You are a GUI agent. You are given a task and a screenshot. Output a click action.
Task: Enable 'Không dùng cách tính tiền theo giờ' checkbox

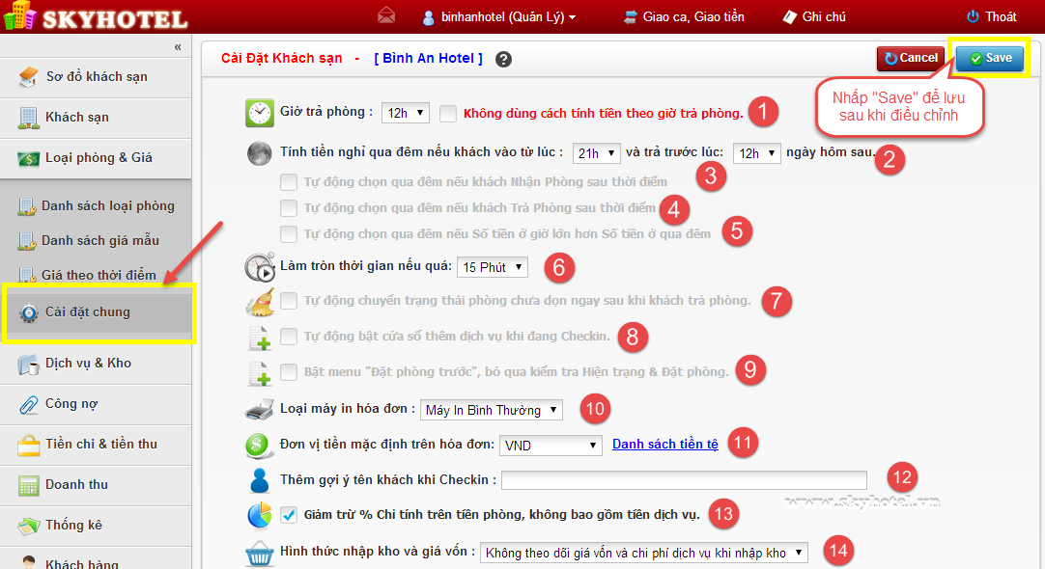point(448,113)
